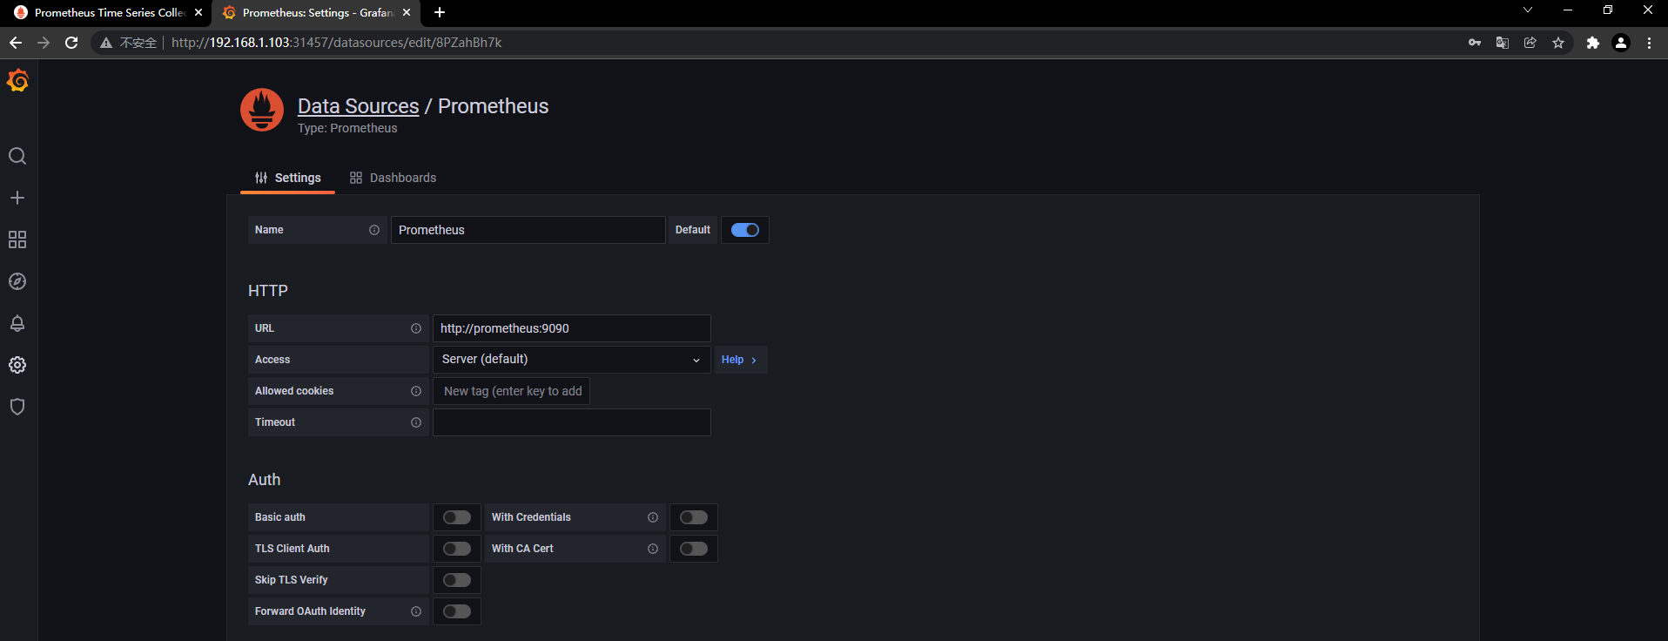1668x641 pixels.
Task: Open the Configuration gear icon
Action: 17,365
